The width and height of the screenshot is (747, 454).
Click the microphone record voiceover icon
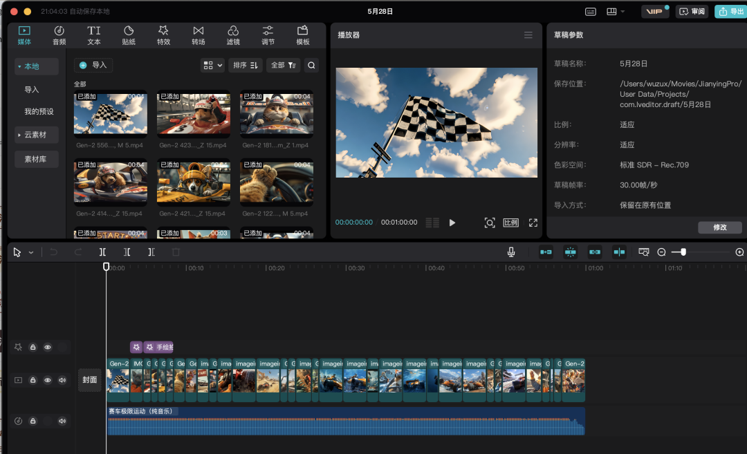510,252
